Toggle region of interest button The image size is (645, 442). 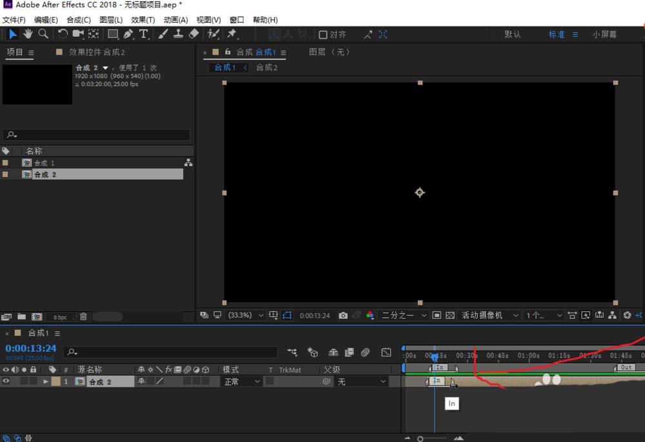pyautogui.click(x=437, y=315)
